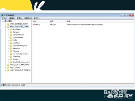Click the REG_SZ type cell
The width and height of the screenshot is (135, 101).
tap(53, 25)
